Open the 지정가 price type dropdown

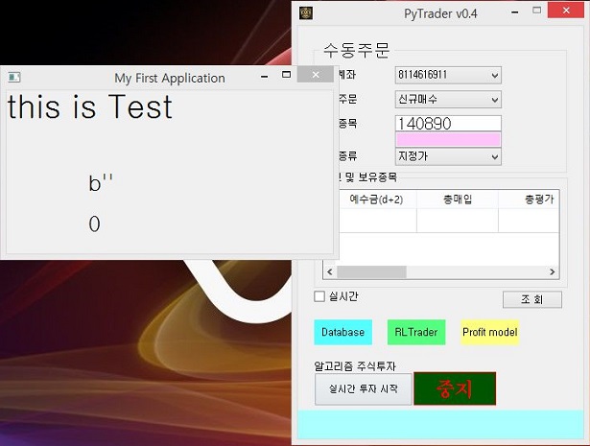448,156
